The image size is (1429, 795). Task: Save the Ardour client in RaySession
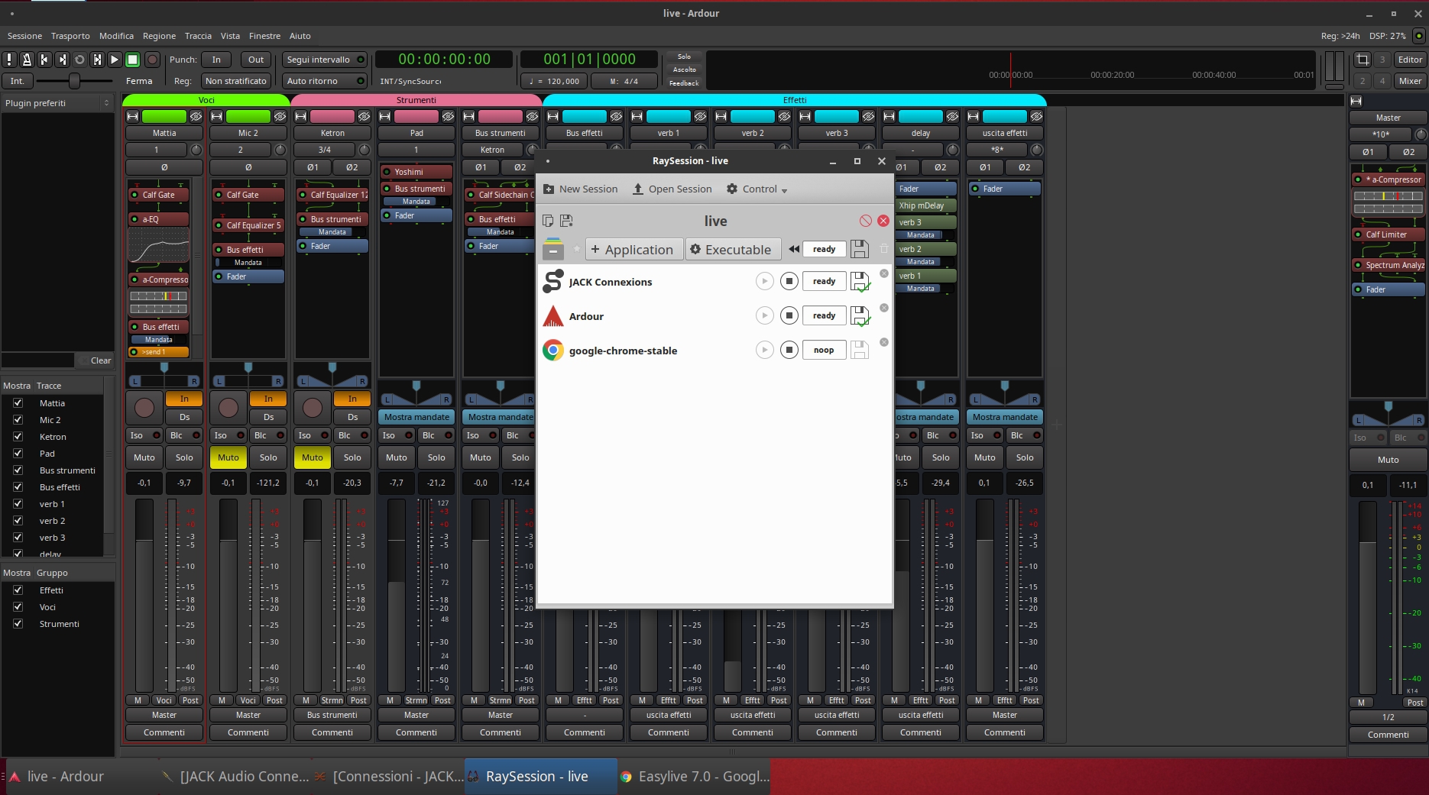[x=860, y=316]
